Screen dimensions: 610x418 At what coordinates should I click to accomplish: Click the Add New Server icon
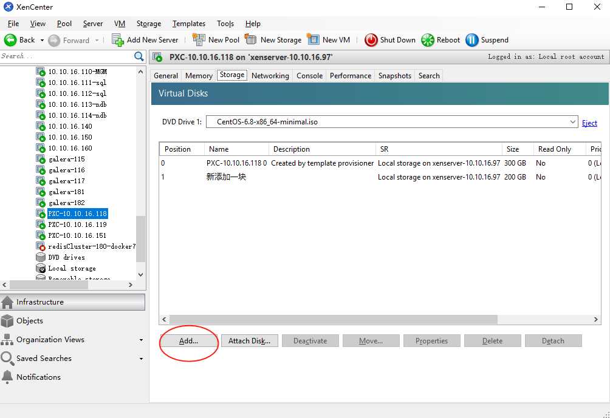pyautogui.click(x=117, y=40)
